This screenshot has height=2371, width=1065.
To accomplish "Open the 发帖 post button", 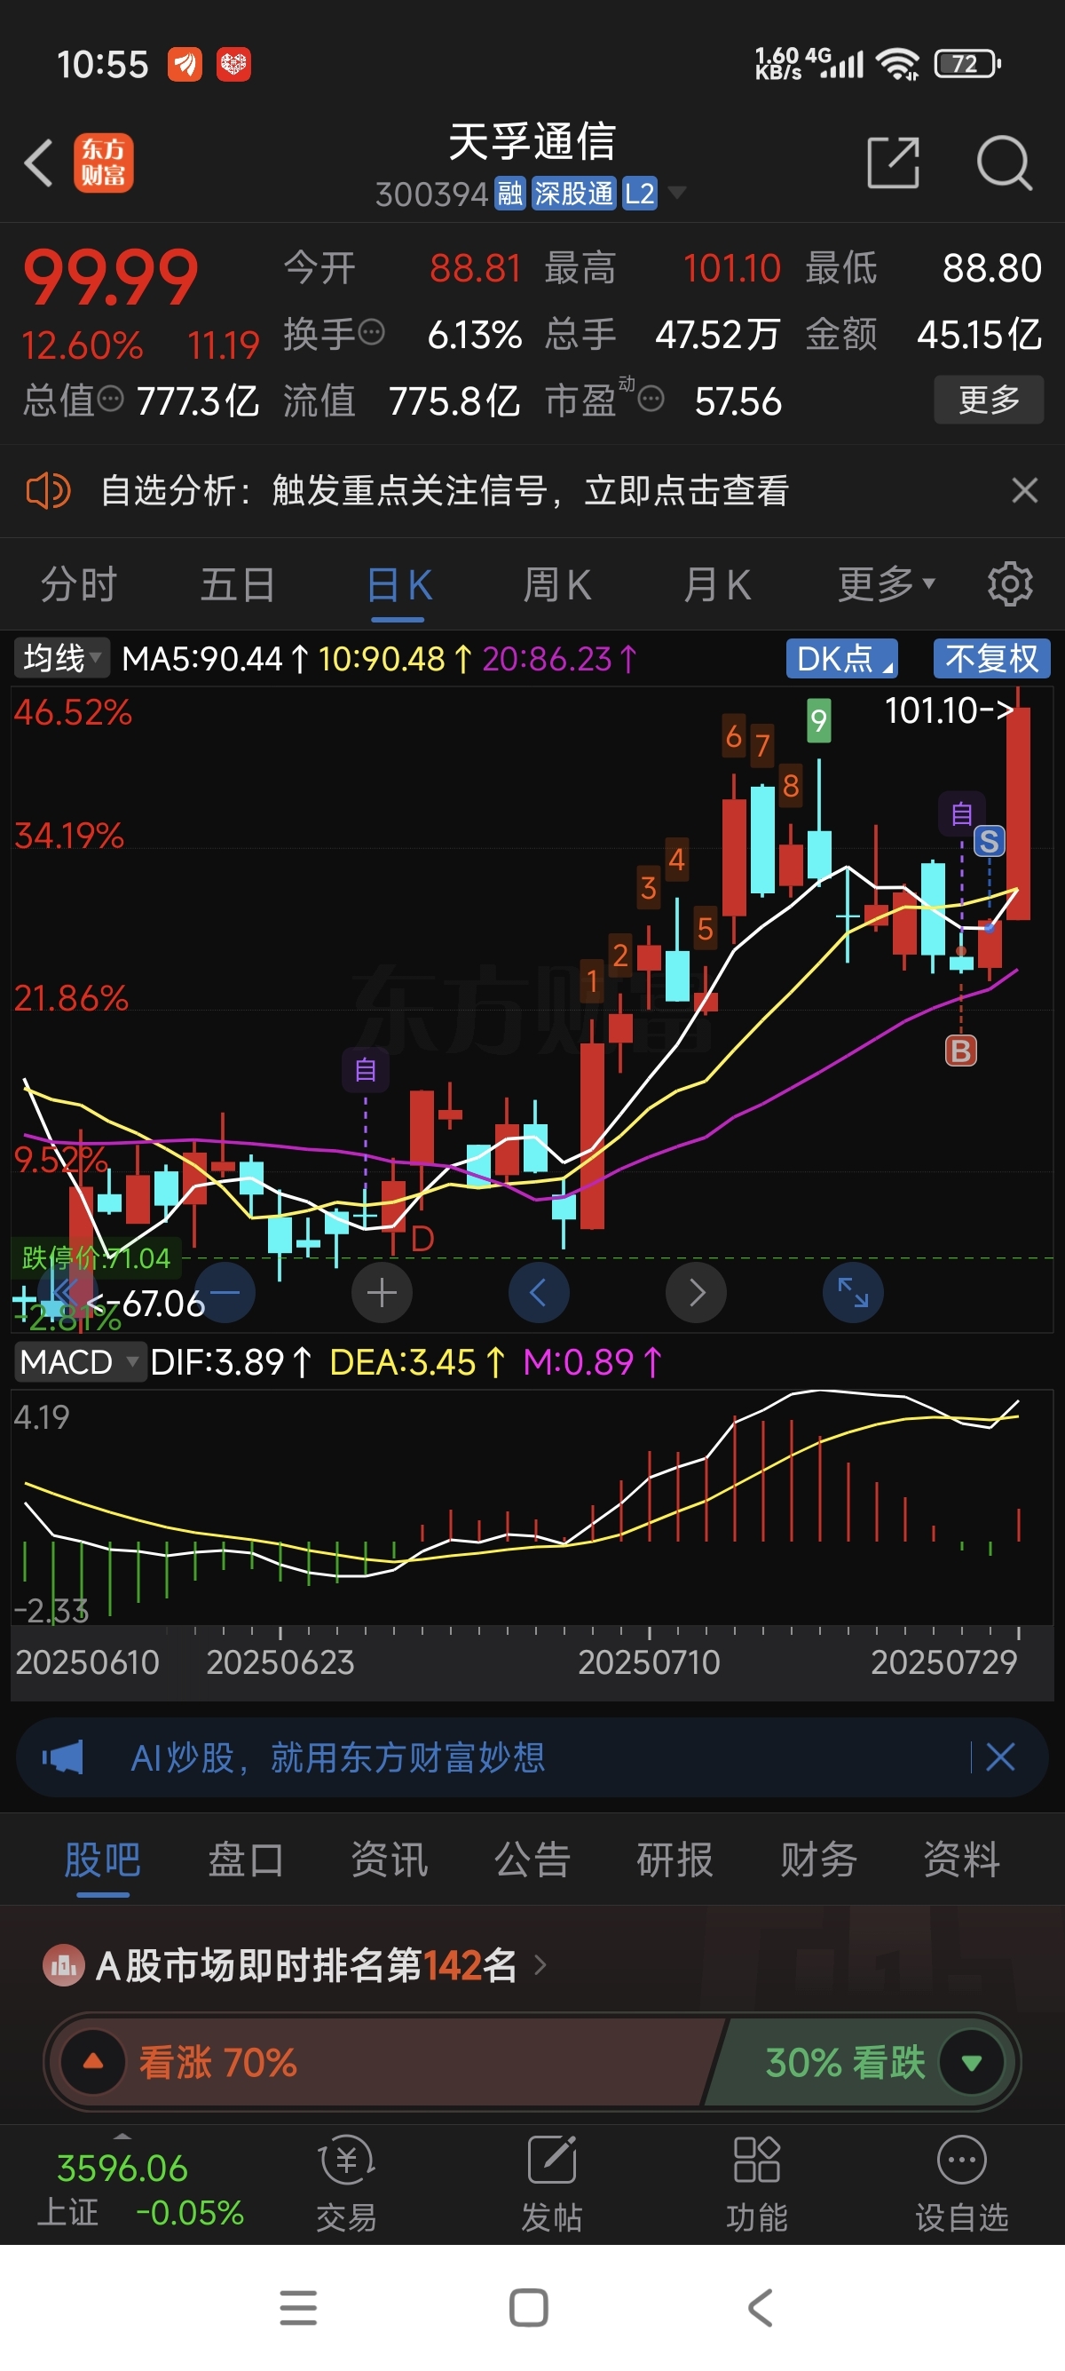I will tap(552, 2185).
